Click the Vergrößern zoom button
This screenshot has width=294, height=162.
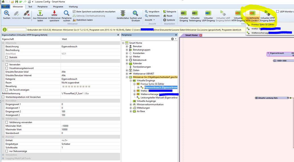coord(152,12)
